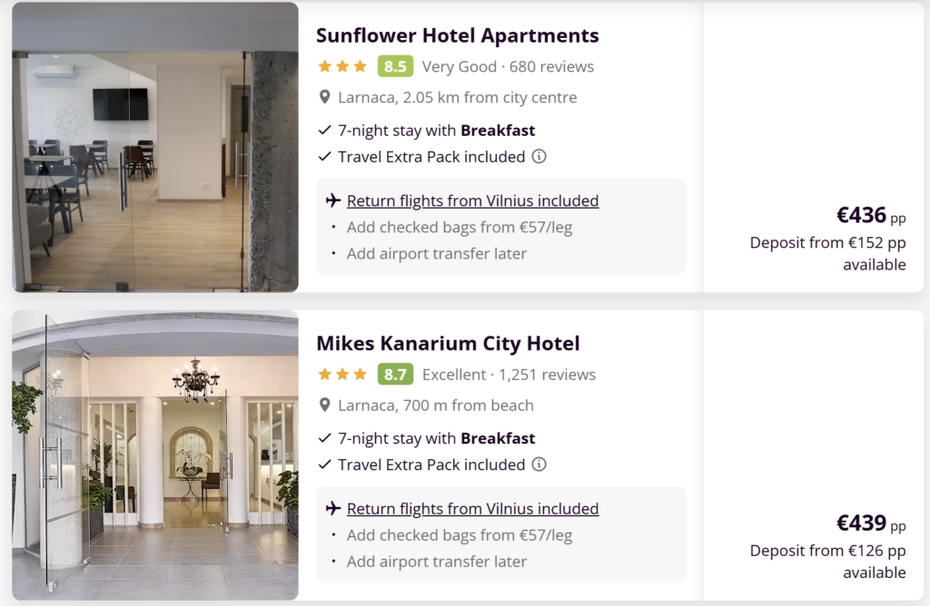Screen dimensions: 930x606
Task: Select the €436 pp price
Action: pyautogui.click(x=869, y=216)
